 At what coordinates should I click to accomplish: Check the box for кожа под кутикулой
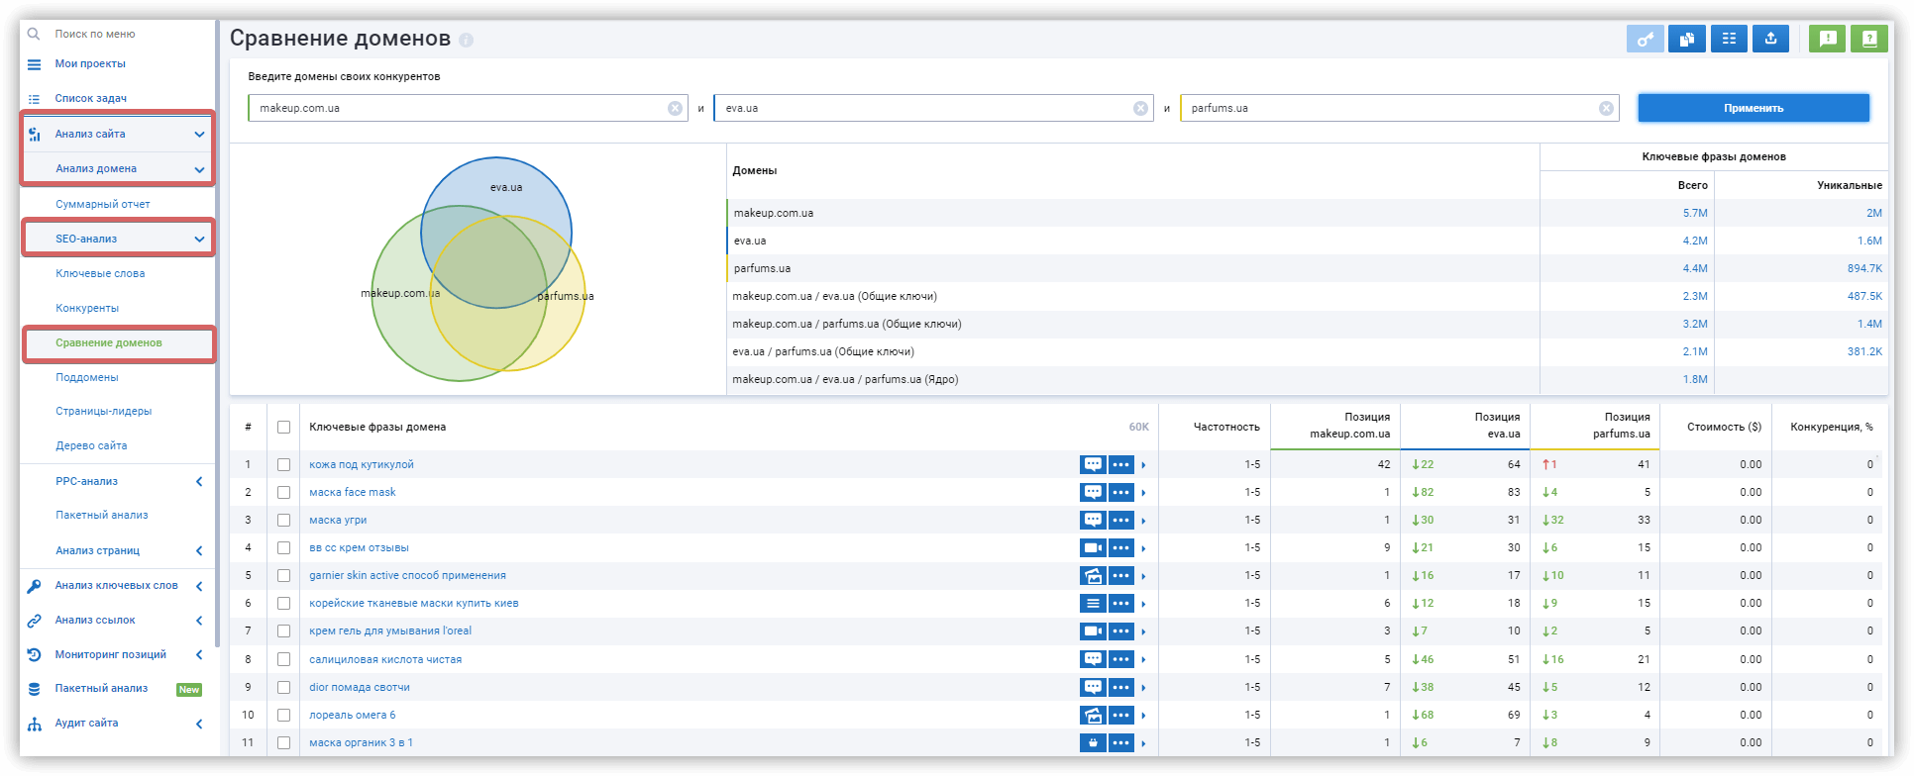284,464
